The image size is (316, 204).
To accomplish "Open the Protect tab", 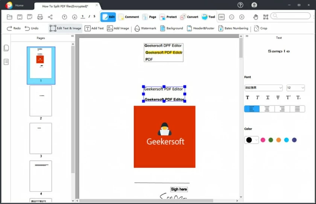I will tap(168, 17).
